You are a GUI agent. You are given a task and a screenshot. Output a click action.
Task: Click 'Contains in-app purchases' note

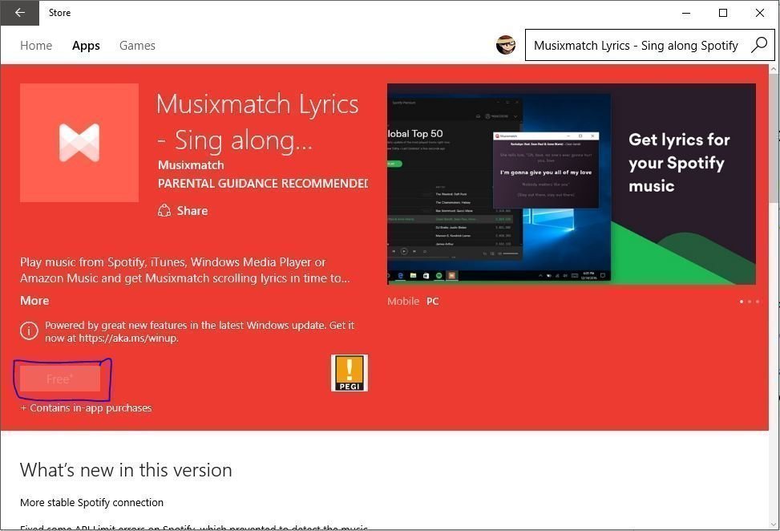coord(86,408)
